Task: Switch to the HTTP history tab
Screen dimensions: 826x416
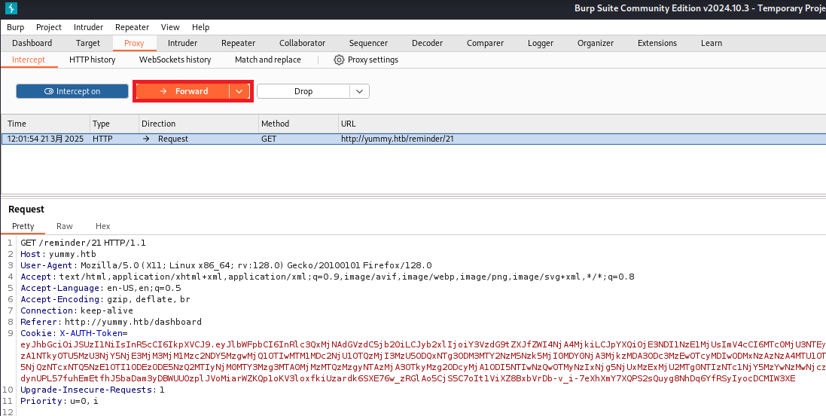Action: click(93, 60)
